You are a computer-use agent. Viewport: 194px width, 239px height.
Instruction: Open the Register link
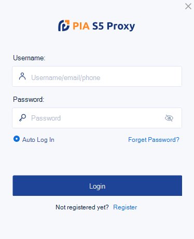tap(125, 207)
